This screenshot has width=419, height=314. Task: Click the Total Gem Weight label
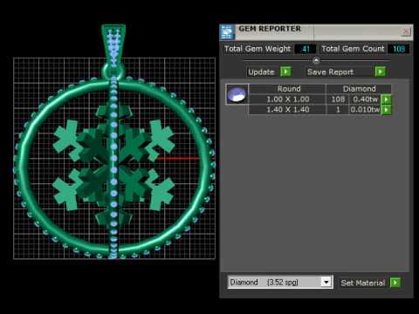[x=258, y=49]
